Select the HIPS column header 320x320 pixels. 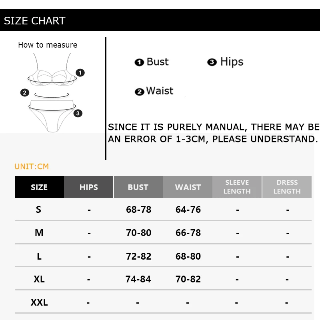pos(88,187)
